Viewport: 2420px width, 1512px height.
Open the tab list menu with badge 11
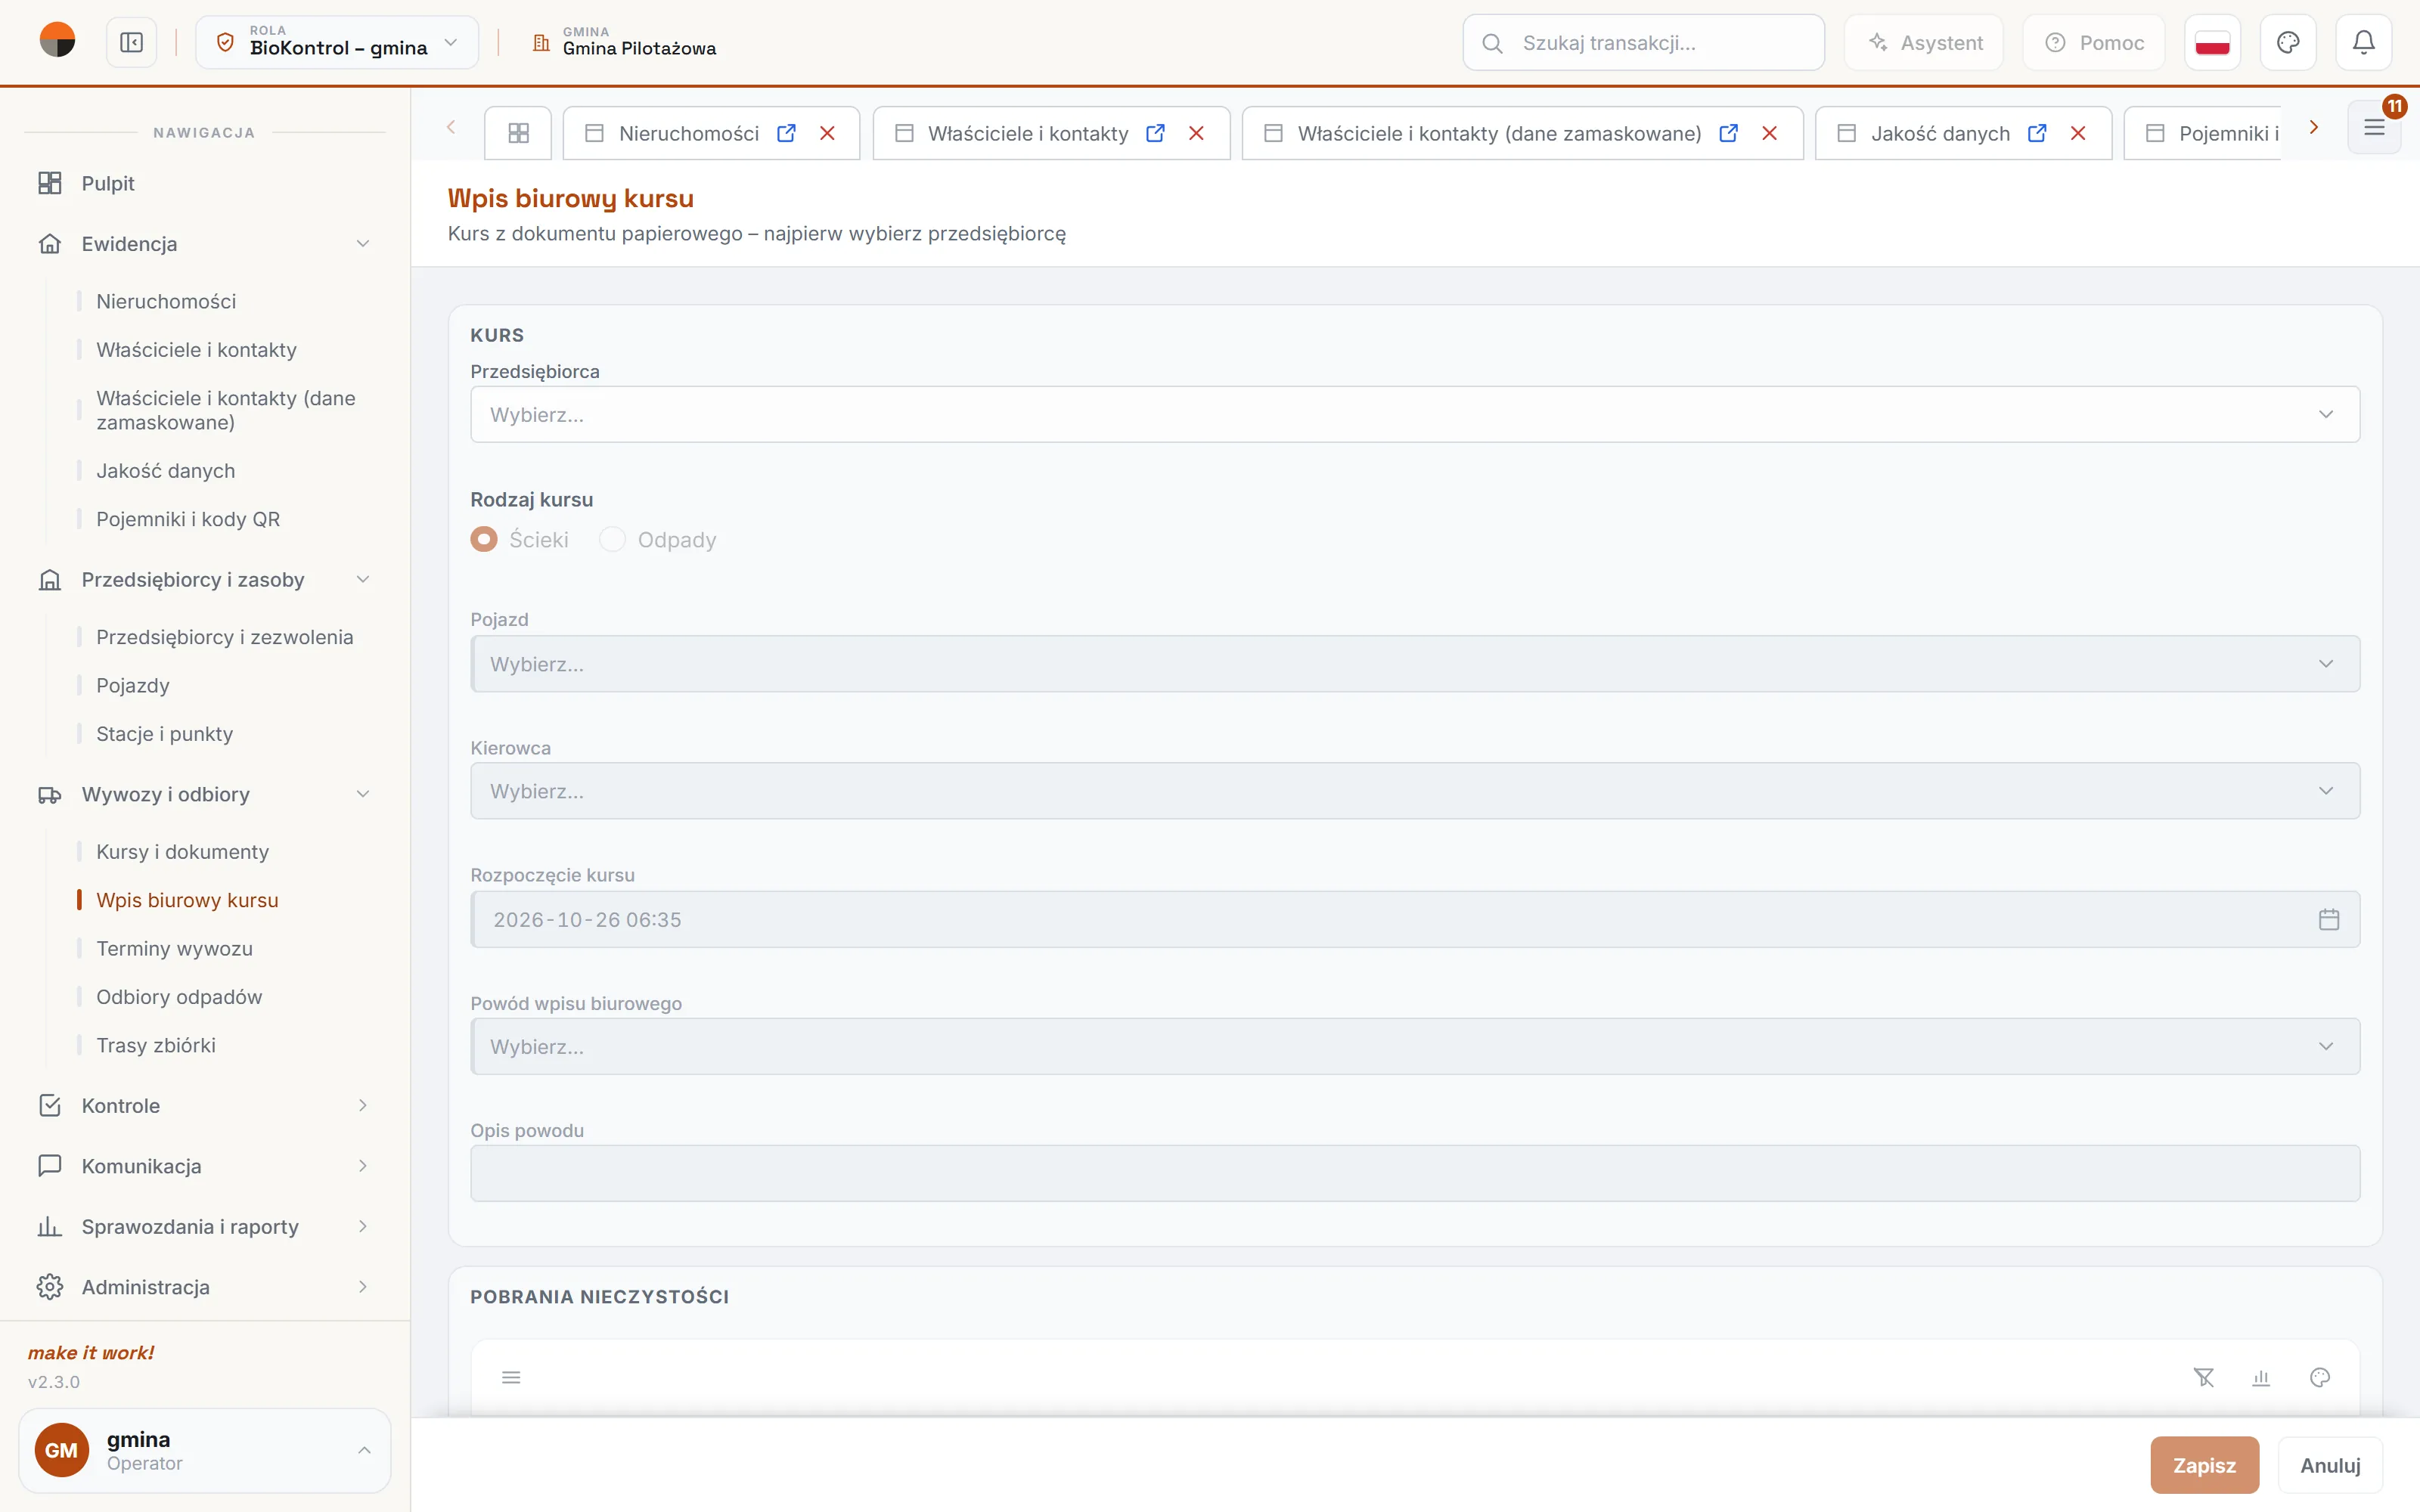[x=2374, y=127]
